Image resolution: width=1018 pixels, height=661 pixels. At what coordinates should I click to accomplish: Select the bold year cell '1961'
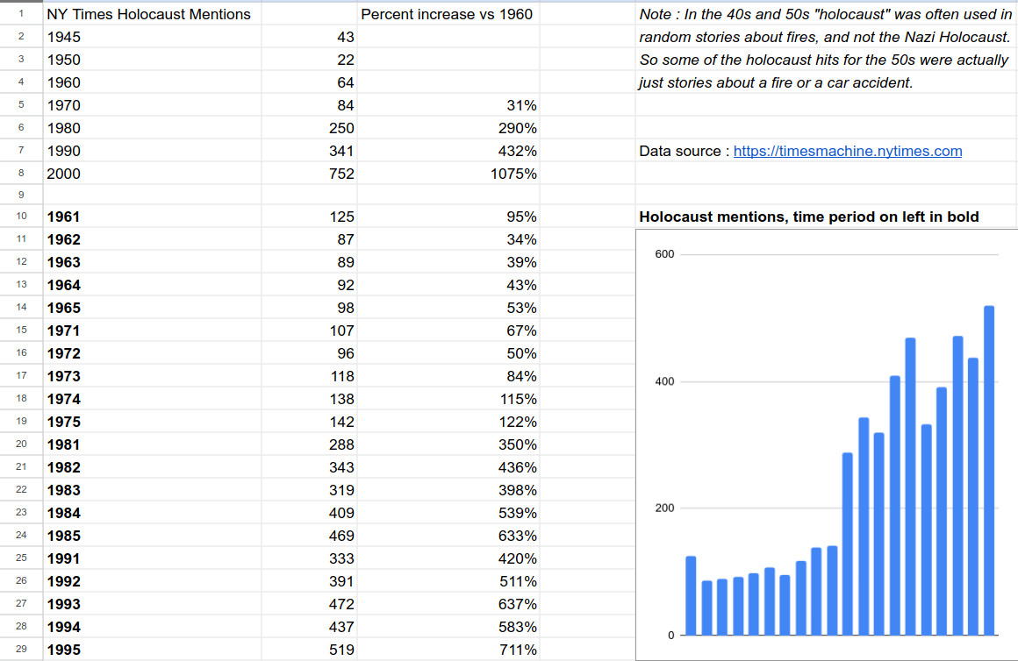point(153,216)
